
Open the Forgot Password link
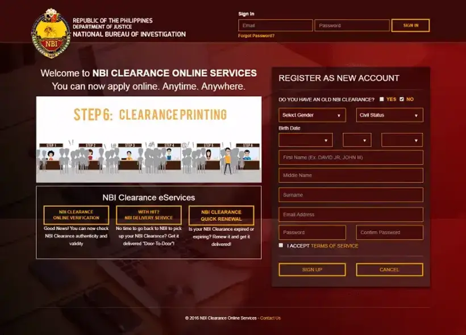tap(255, 35)
